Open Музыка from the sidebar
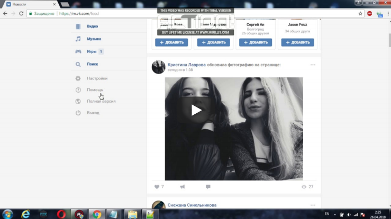Image resolution: width=391 pixels, height=219 pixels. pos(94,39)
